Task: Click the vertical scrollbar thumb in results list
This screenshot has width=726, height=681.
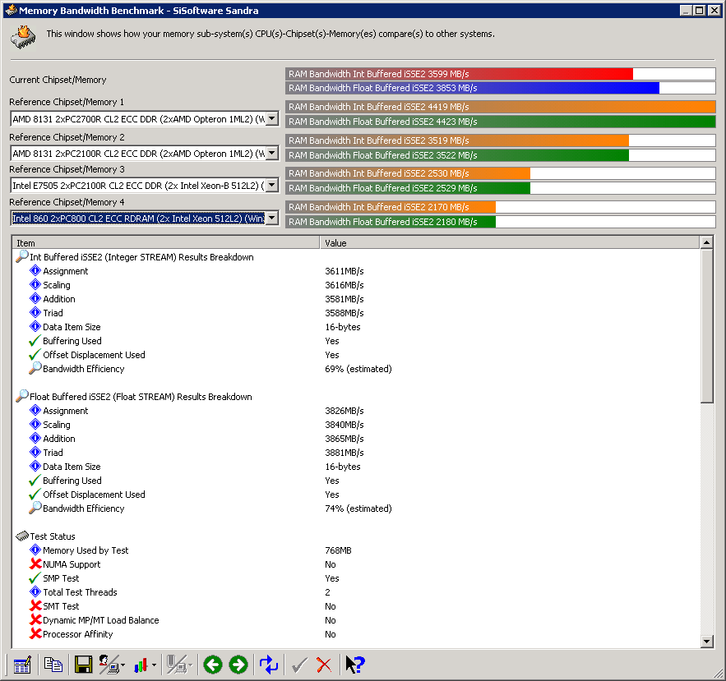Action: (706, 326)
